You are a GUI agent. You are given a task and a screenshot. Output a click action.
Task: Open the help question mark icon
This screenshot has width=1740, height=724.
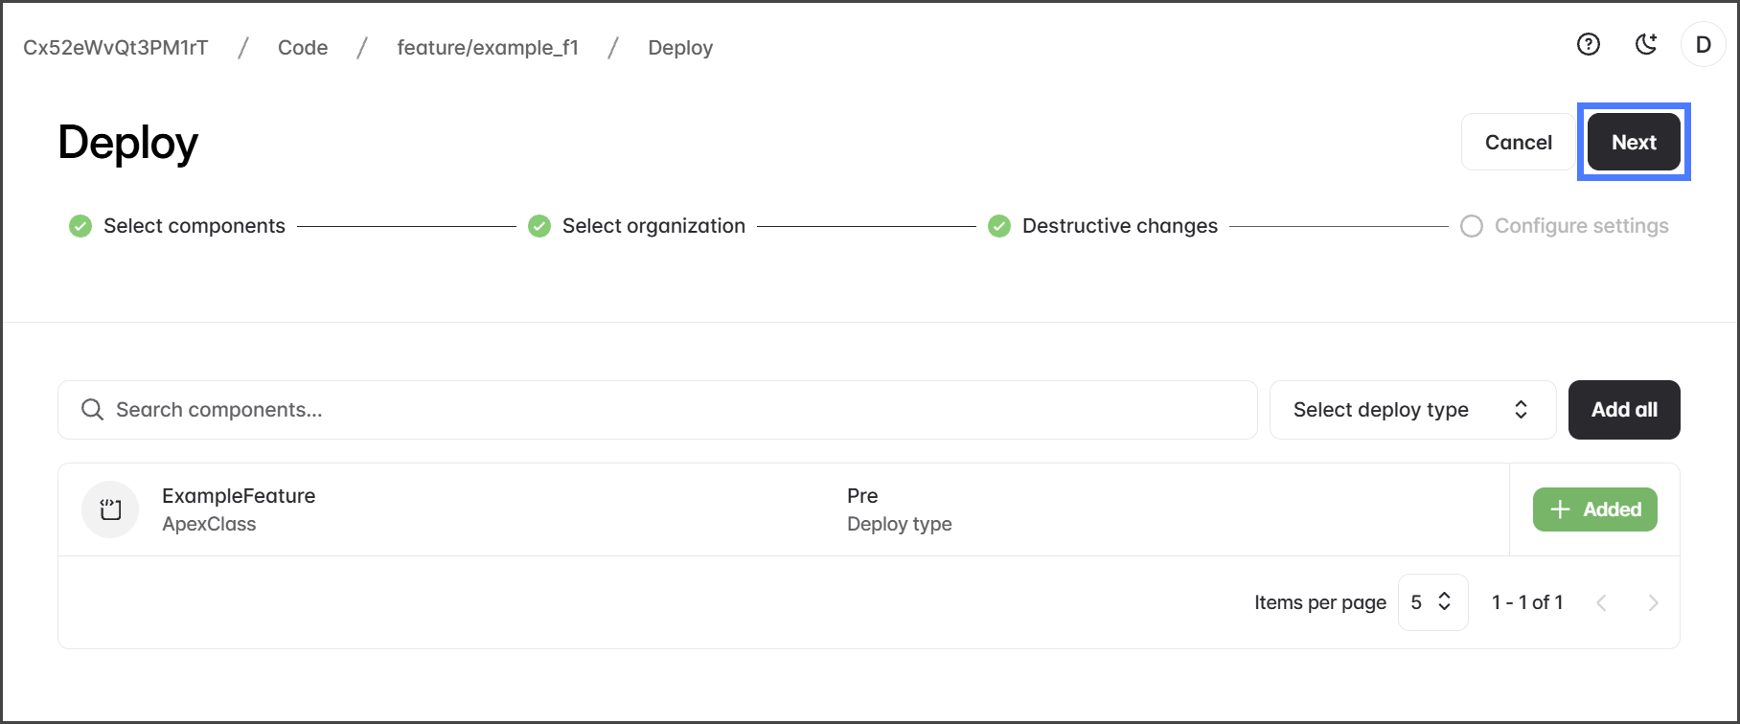(x=1589, y=44)
